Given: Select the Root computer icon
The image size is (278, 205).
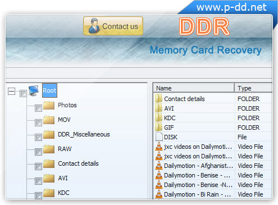Looking at the screenshot, I should pos(34,90).
